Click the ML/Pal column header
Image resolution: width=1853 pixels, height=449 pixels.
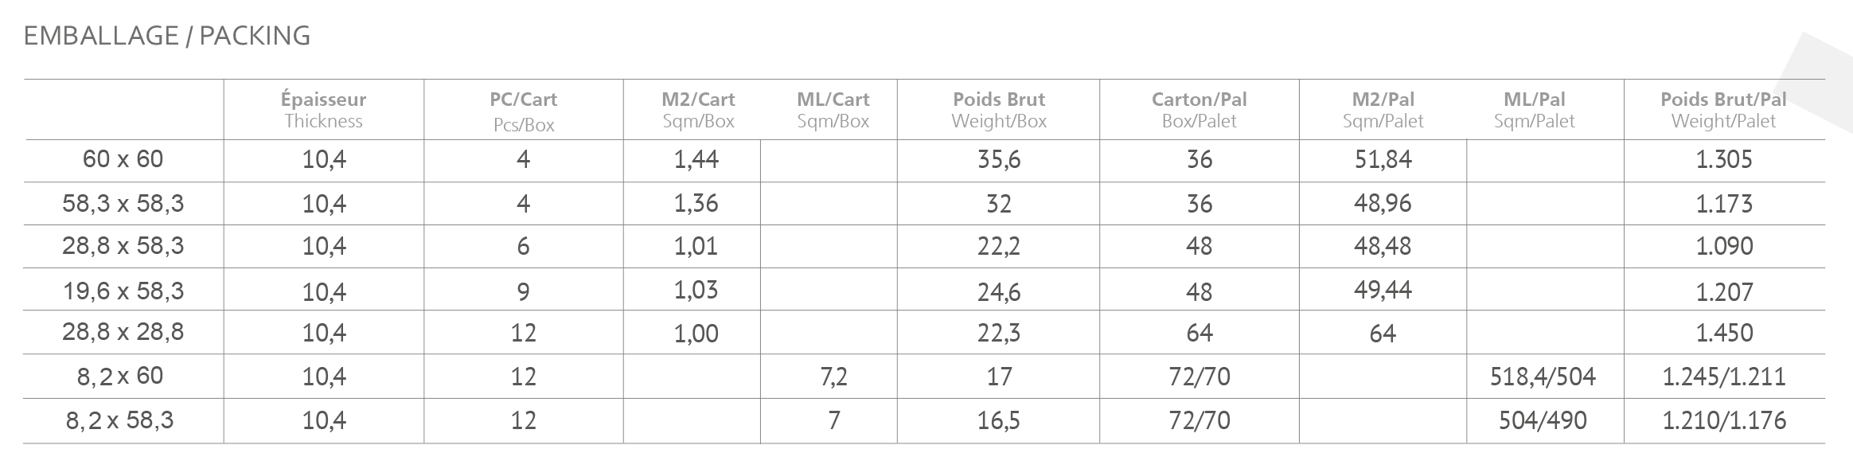1534,110
